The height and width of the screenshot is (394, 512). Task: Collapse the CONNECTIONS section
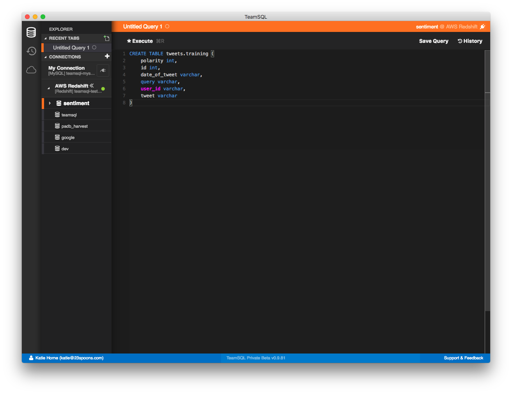[x=46, y=57]
